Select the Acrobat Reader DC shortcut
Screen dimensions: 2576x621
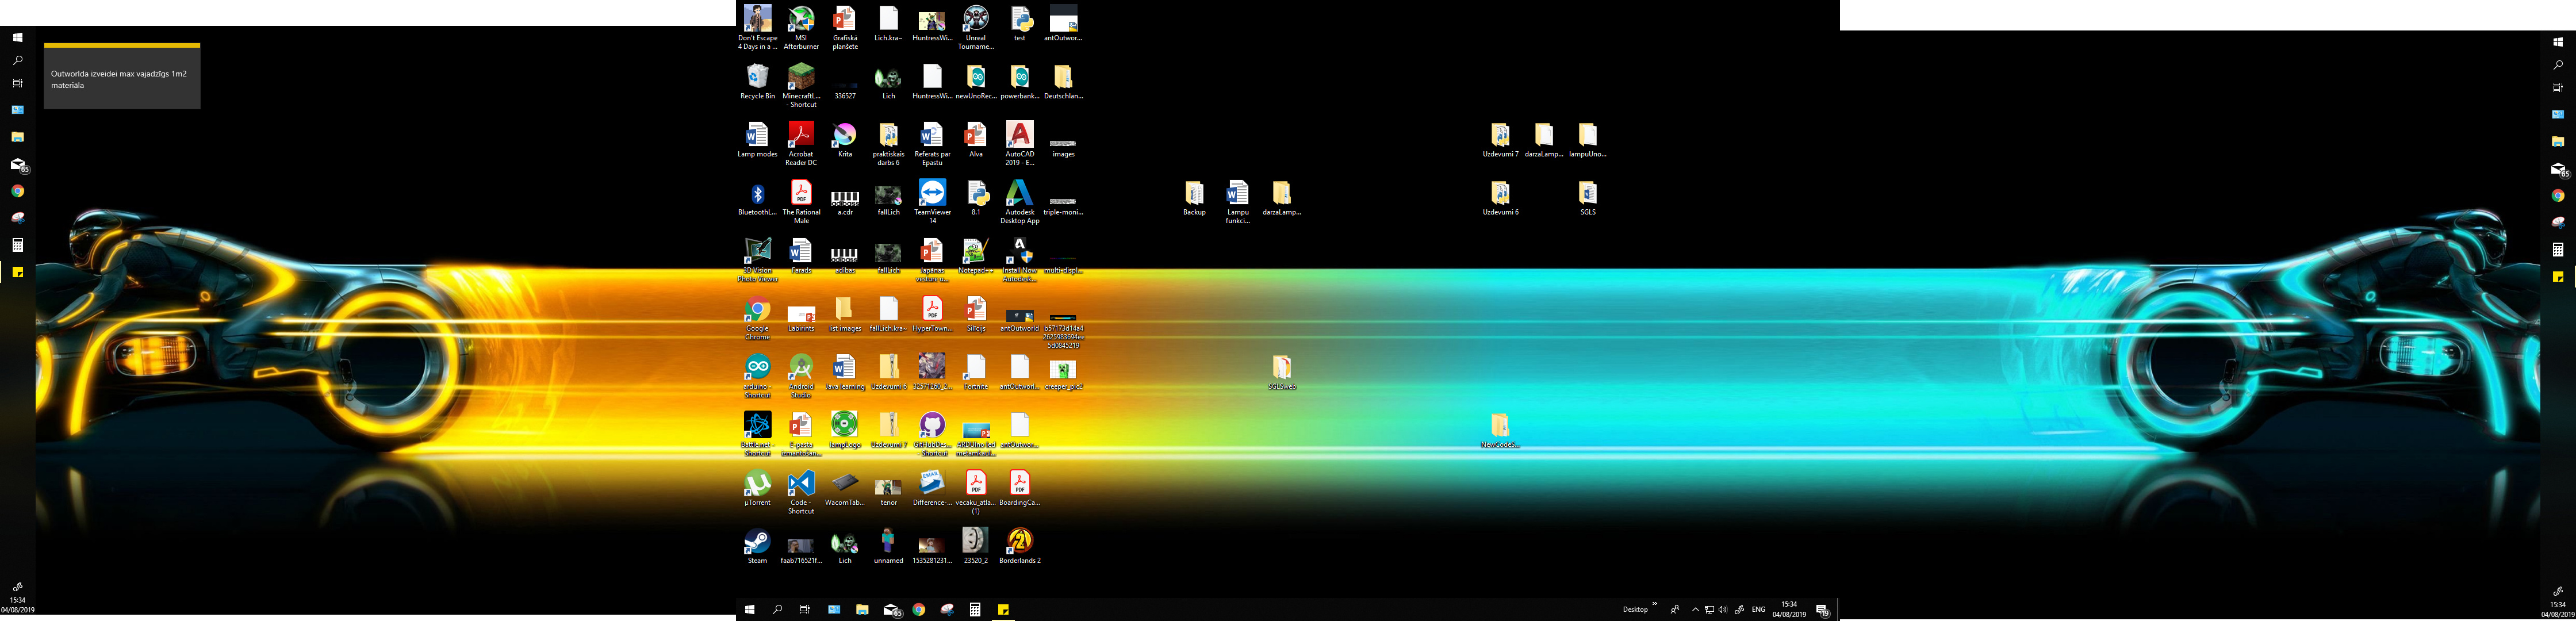click(801, 143)
